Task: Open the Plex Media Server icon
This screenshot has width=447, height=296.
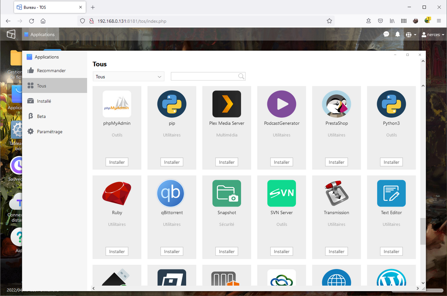Action: point(227,104)
